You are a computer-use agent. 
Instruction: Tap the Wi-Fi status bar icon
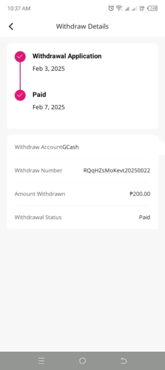click(x=119, y=8)
